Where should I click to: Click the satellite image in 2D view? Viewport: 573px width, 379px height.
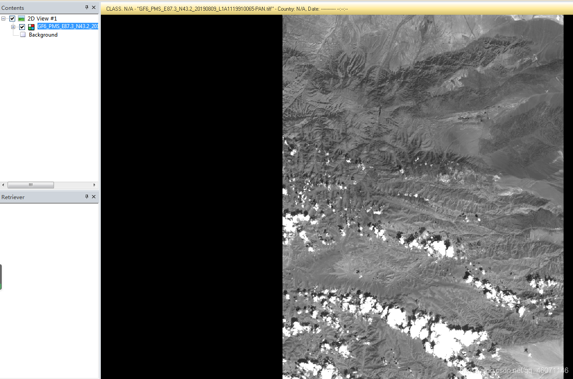pos(423,196)
